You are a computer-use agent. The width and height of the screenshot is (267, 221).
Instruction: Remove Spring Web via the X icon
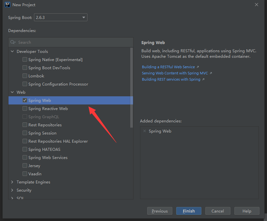[145, 131]
